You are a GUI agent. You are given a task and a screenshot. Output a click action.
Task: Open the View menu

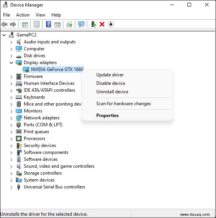click(x=40, y=15)
